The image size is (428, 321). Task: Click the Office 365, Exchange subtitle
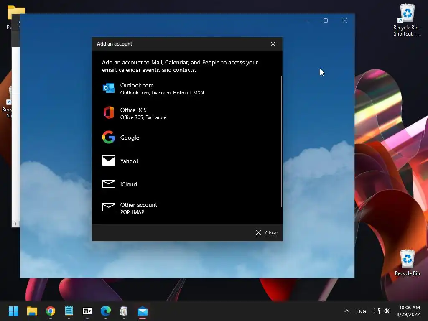(x=143, y=117)
